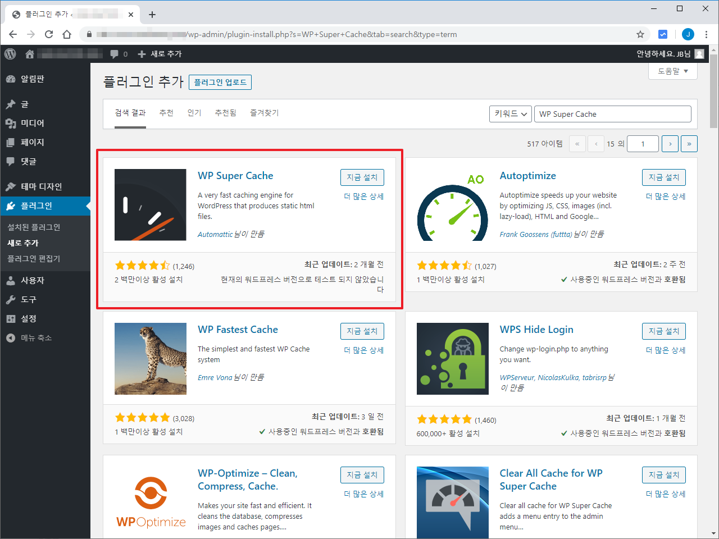719x539 pixels.
Task: Click 새로 추가 plus in admin bar
Action: 160,54
